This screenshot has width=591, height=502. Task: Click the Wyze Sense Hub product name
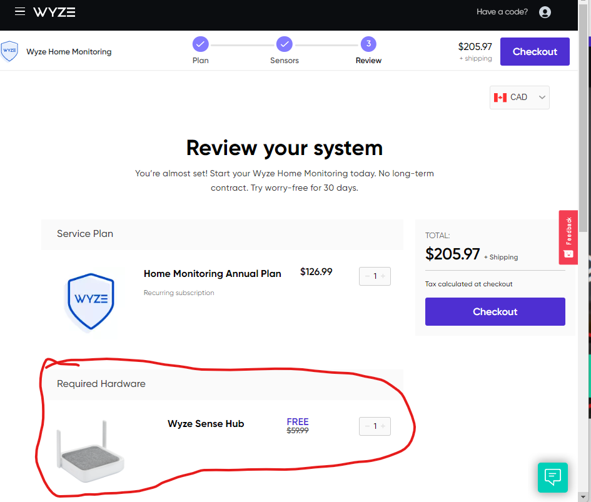[x=206, y=424]
